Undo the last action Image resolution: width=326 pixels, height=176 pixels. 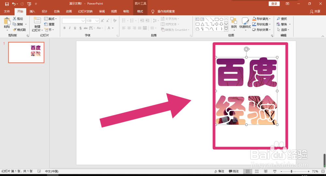coord(14,4)
